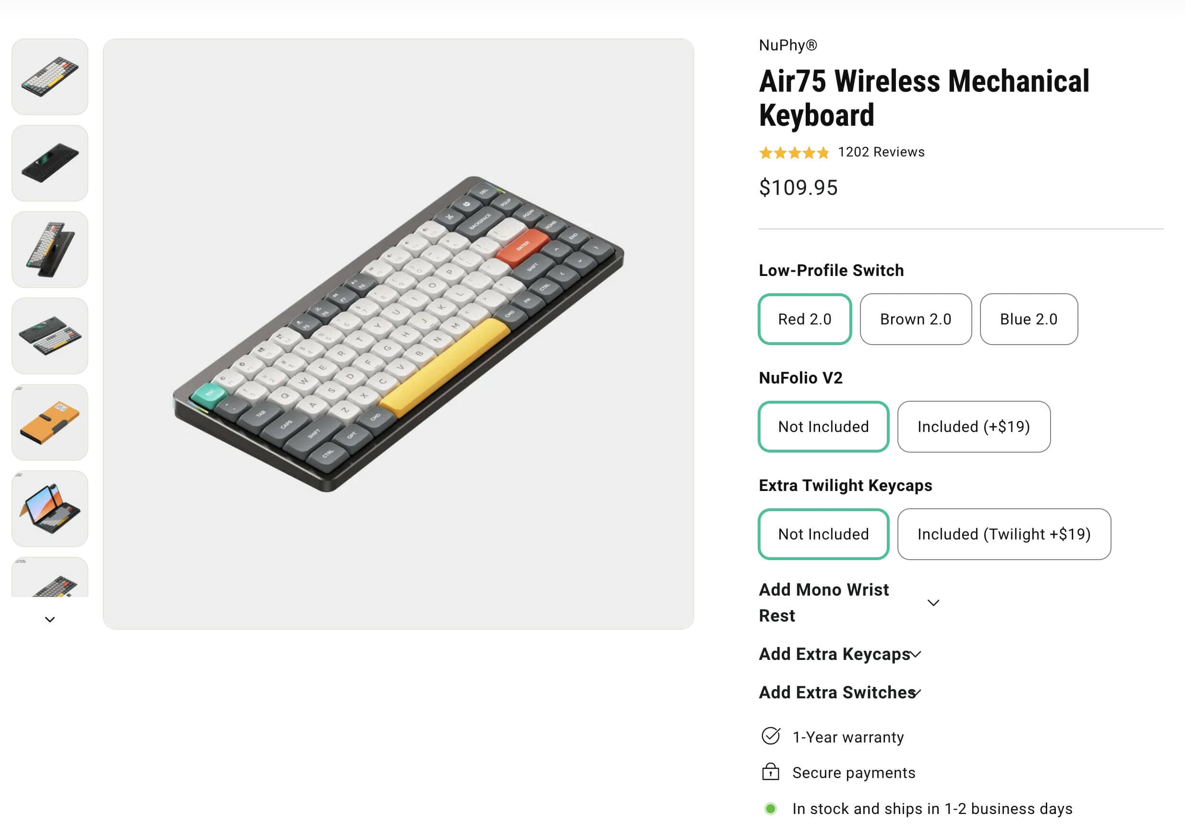Open the 1202 Reviews link

point(881,152)
